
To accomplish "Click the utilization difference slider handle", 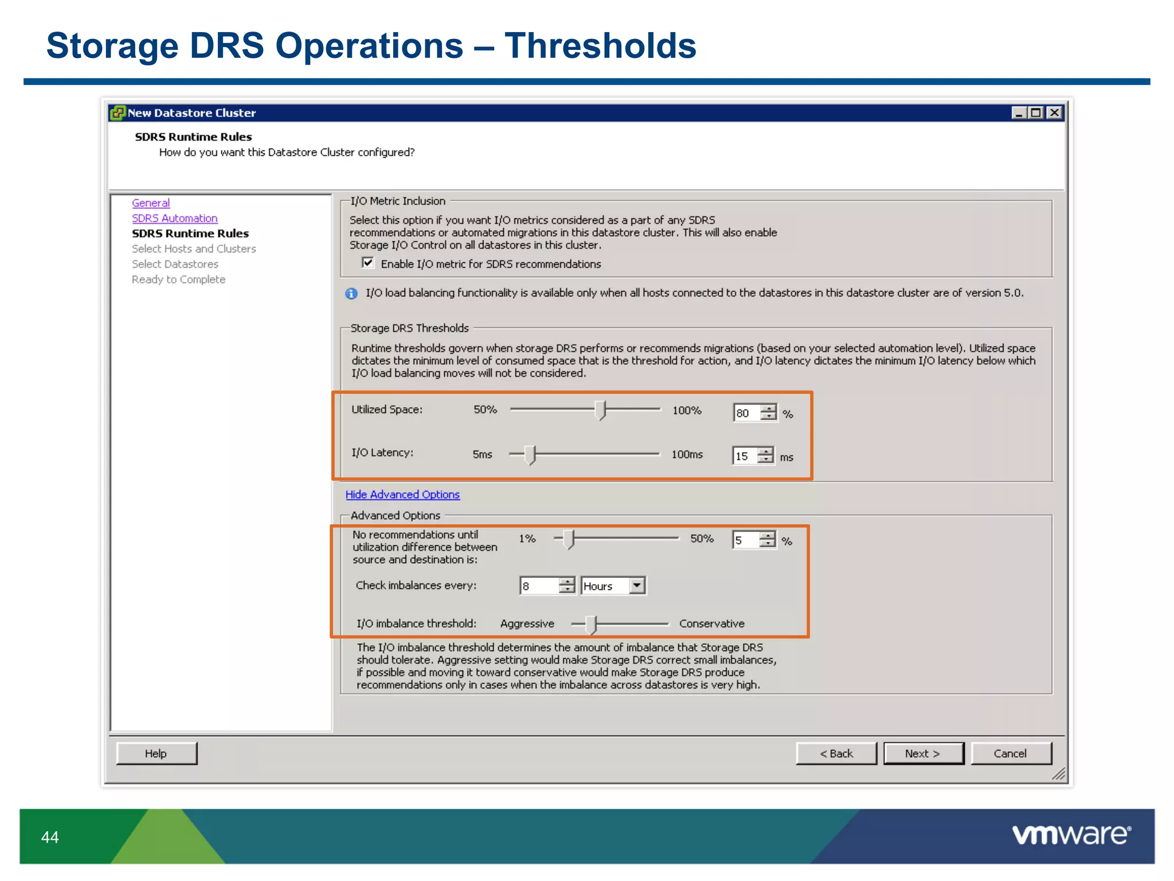I will point(568,539).
